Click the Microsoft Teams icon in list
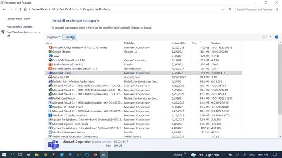This screenshot has width=282, height=158. click(50, 73)
